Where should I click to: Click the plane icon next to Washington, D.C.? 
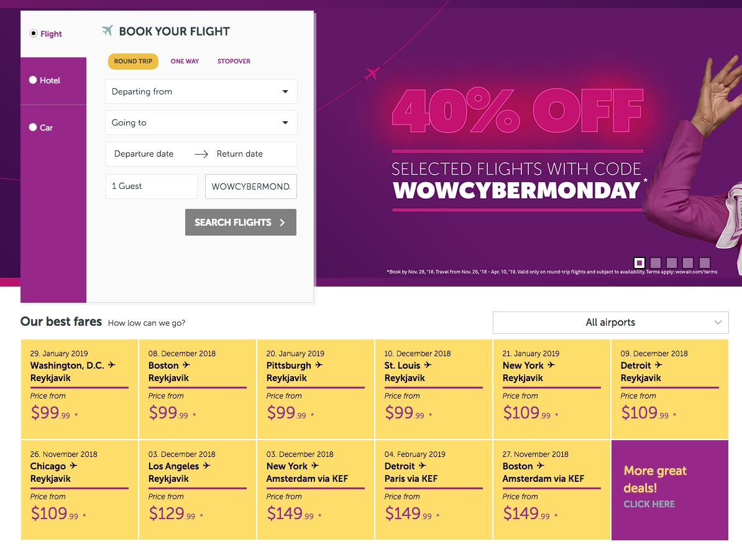coord(112,366)
